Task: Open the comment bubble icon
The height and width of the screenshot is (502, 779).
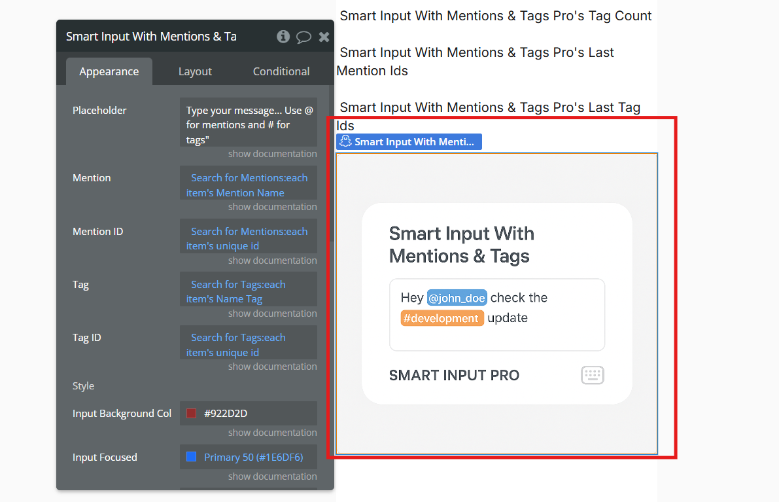Action: 303,37
